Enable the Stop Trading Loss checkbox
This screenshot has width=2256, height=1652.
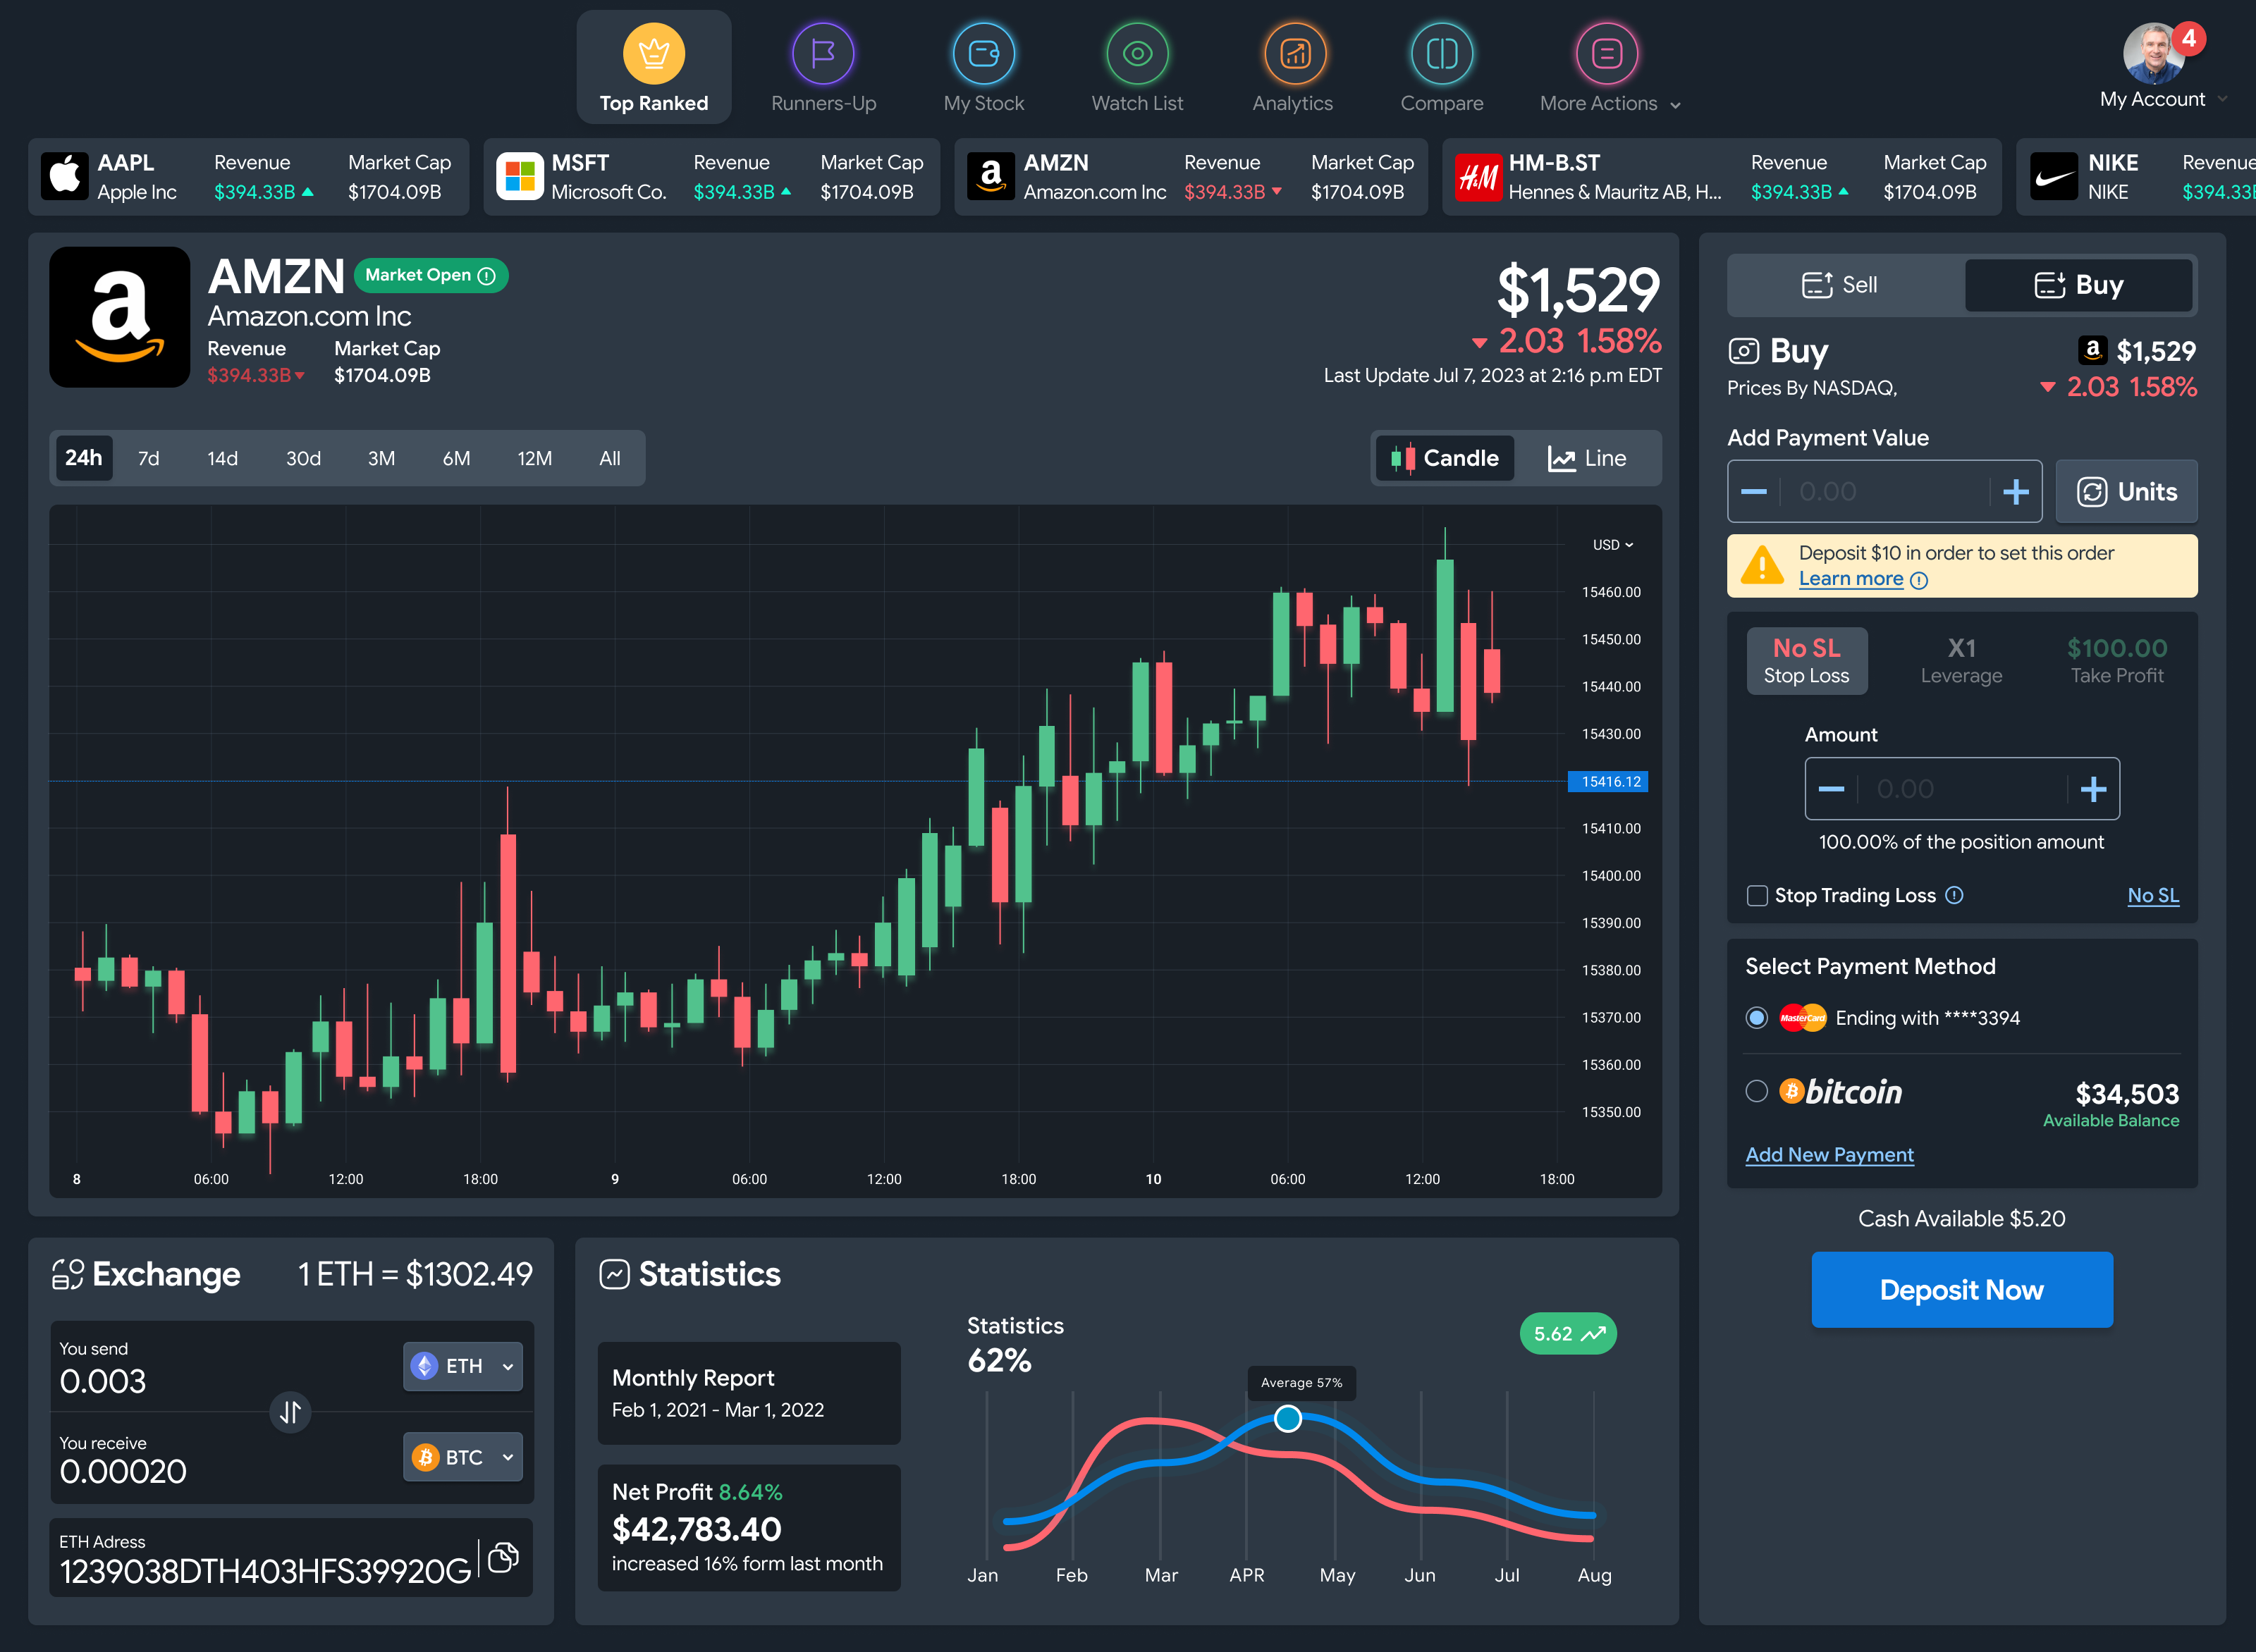[1757, 895]
